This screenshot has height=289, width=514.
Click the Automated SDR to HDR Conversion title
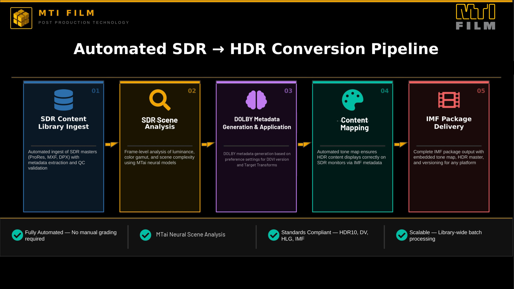click(256, 49)
